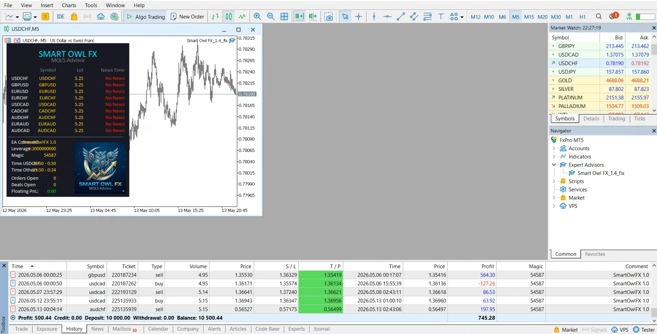The width and height of the screenshot is (657, 334).
Task: Switch to the Journal tab in Toolbox
Action: (x=321, y=329)
